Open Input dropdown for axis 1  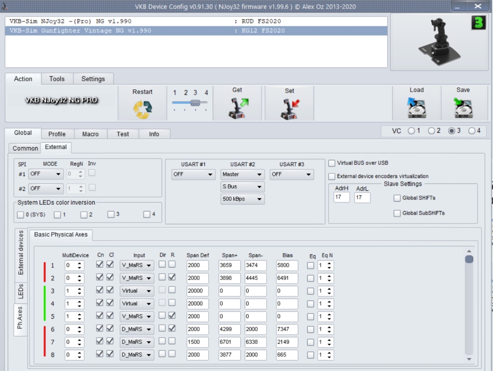pyautogui.click(x=137, y=265)
